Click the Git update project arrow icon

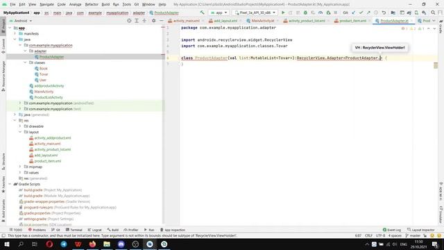tap(353, 12)
